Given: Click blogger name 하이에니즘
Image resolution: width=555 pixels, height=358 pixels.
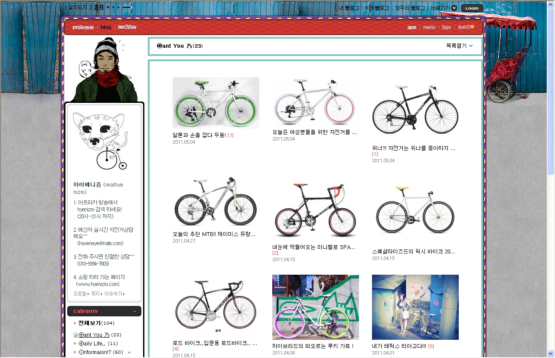Looking at the screenshot, I should pos(87,185).
